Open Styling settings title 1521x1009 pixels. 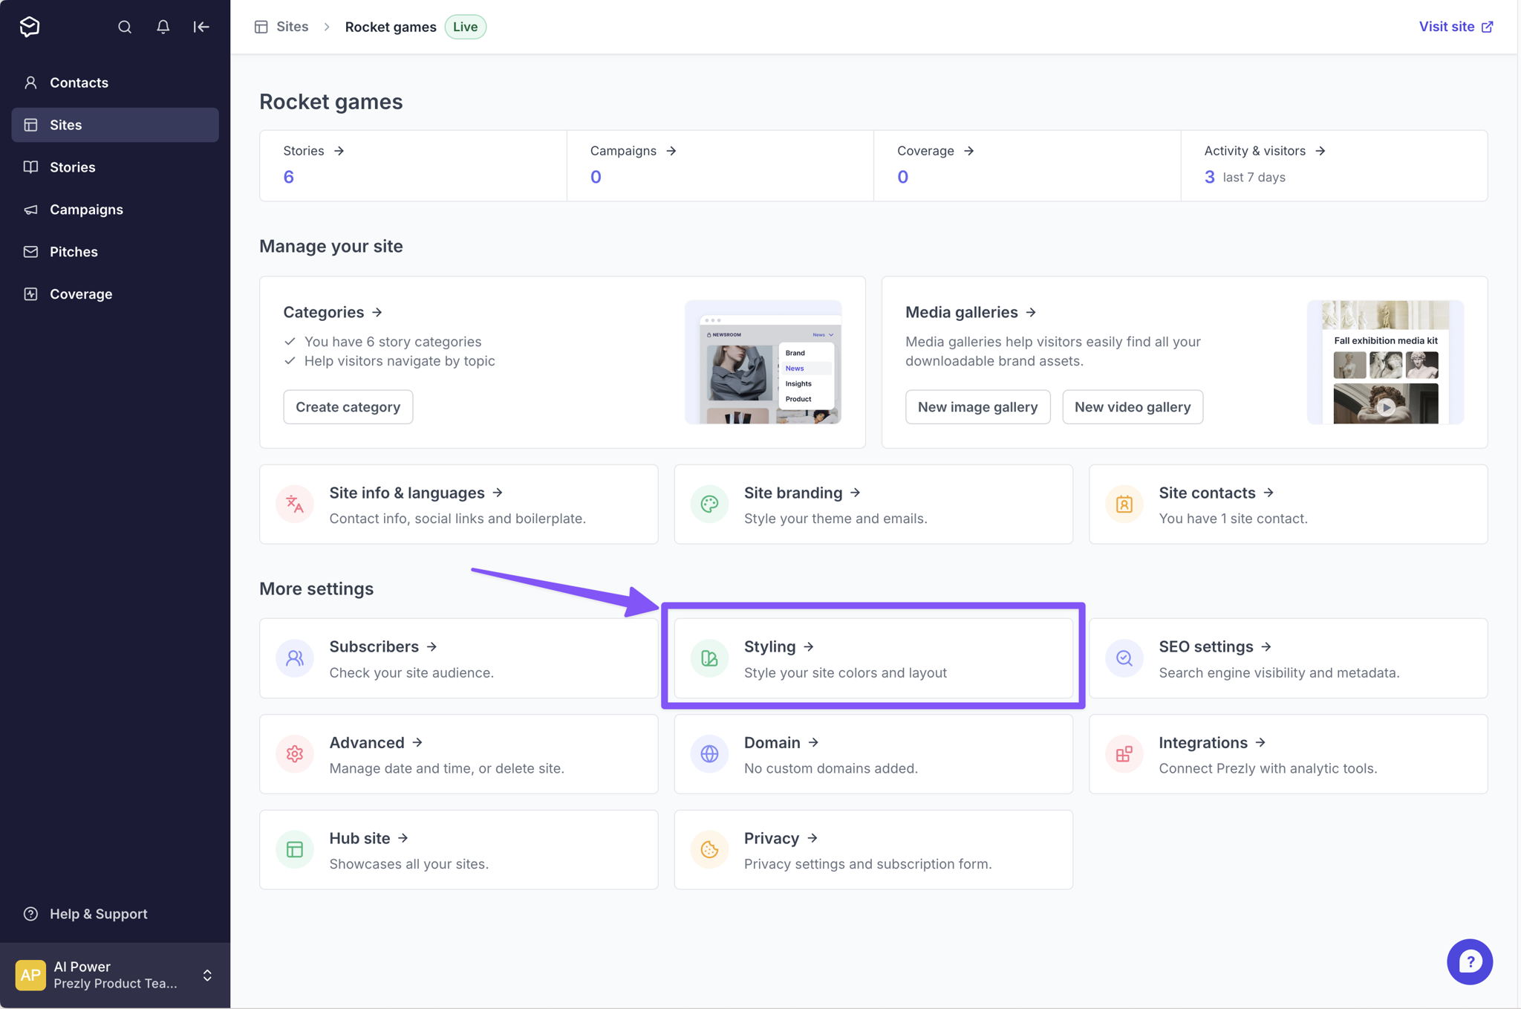tap(779, 646)
